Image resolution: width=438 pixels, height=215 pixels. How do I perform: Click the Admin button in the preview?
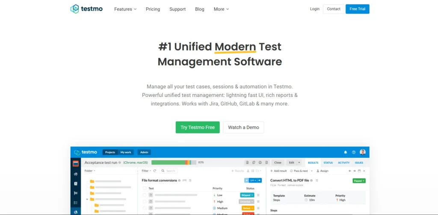click(x=144, y=152)
